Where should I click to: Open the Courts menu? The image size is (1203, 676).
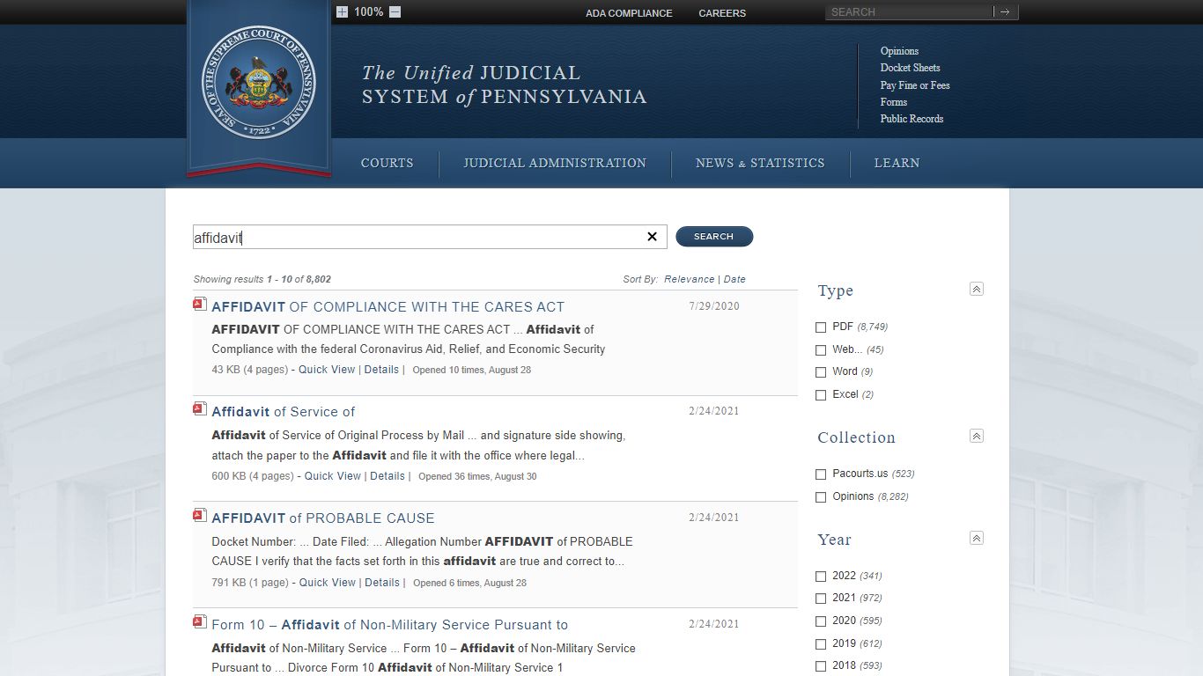[387, 163]
